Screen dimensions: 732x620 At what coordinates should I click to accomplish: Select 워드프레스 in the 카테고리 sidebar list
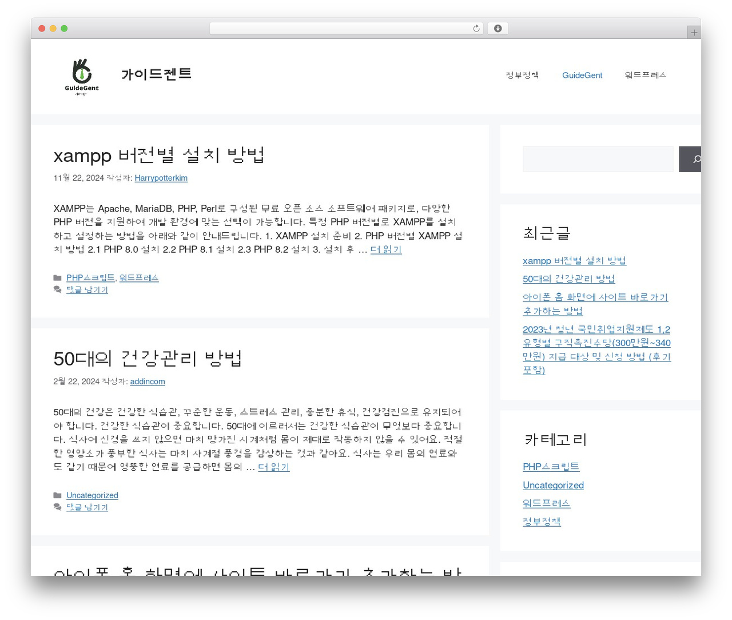click(546, 503)
